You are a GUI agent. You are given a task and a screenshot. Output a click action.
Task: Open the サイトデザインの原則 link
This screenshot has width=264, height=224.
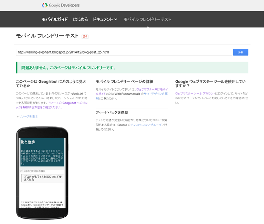[x=132, y=96]
